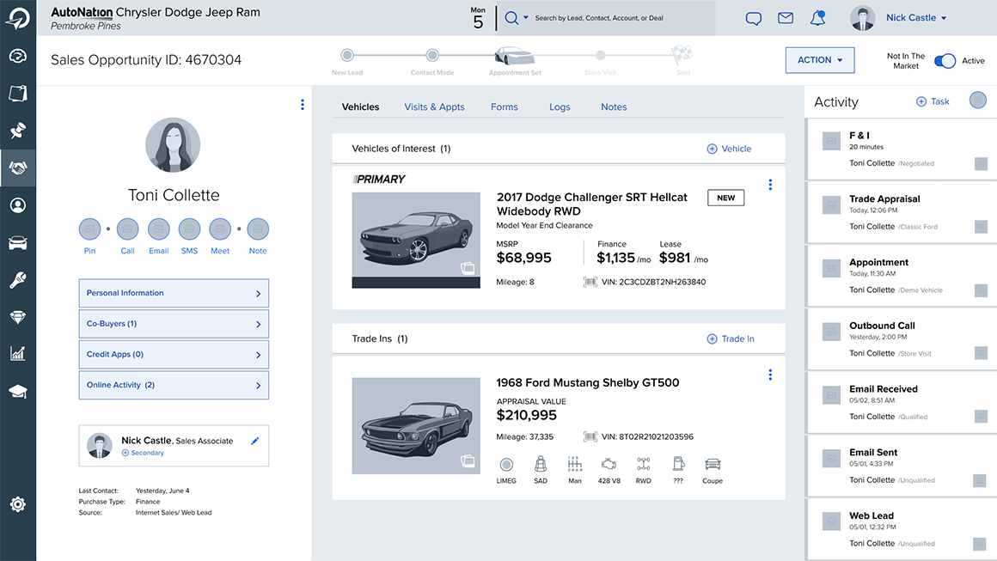Expand Credit Apps (0) section
997x561 pixels.
tap(174, 354)
